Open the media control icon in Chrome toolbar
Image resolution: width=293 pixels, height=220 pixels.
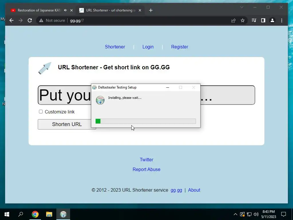coord(254,20)
